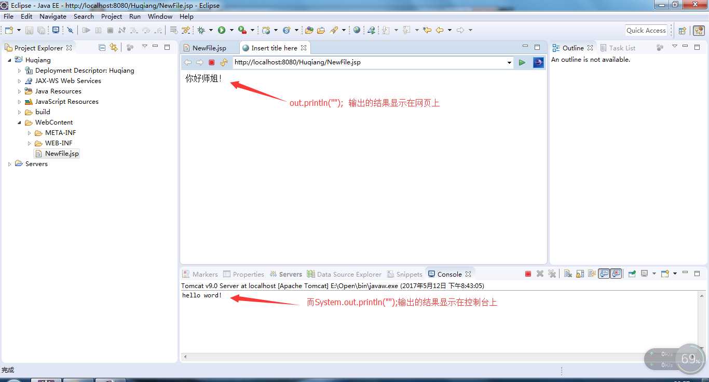Click the Skip All Breakpoints icon

[70, 30]
